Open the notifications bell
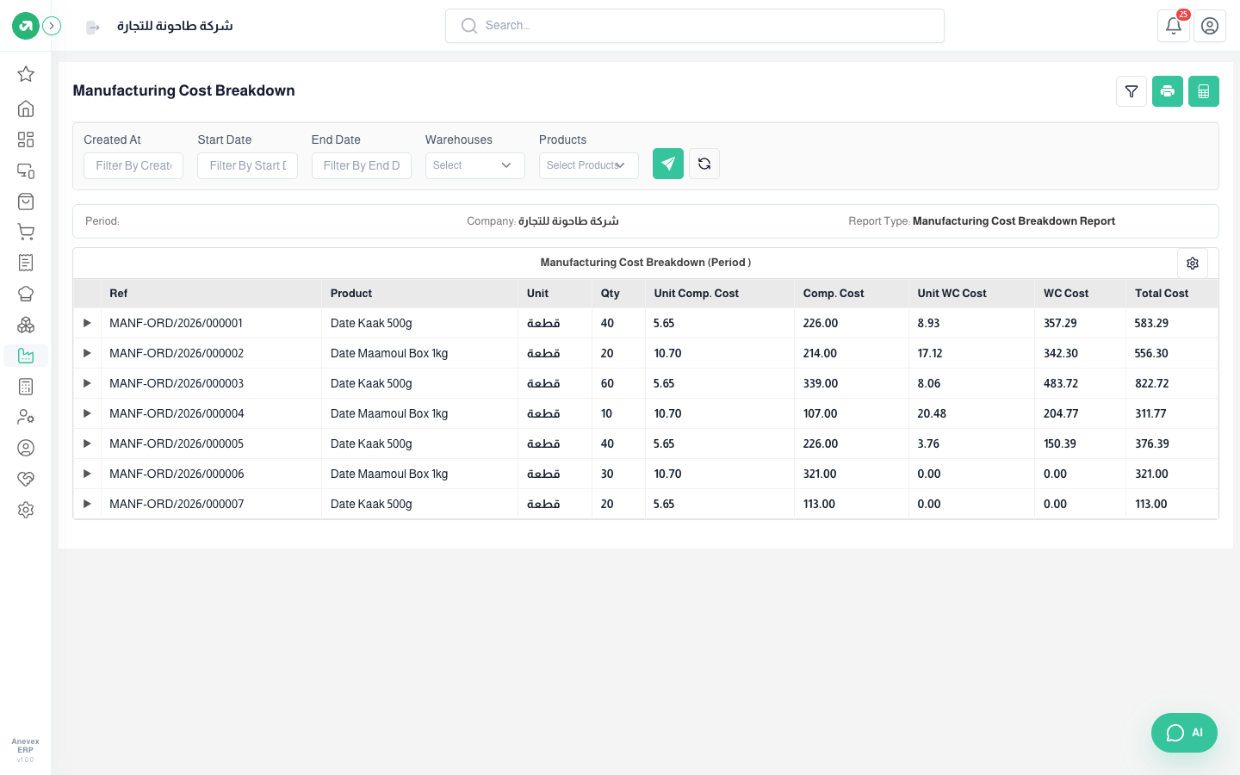The height and width of the screenshot is (775, 1240). [1174, 26]
